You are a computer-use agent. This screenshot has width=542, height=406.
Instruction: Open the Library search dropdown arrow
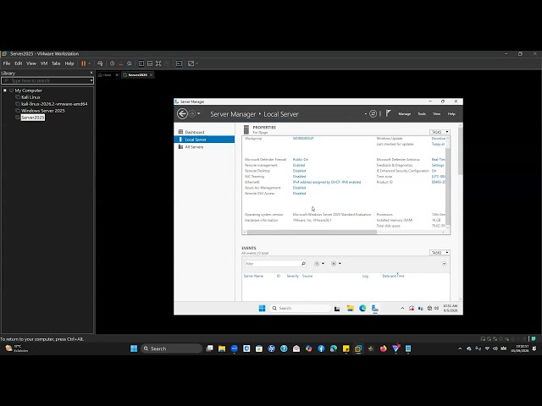coord(91,81)
